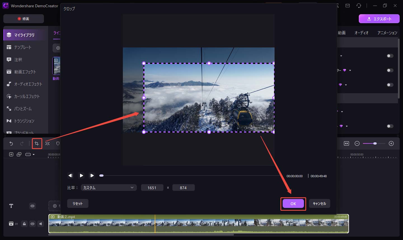
Task: Open the 比率 aspect ratio dropdown
Action: click(109, 188)
